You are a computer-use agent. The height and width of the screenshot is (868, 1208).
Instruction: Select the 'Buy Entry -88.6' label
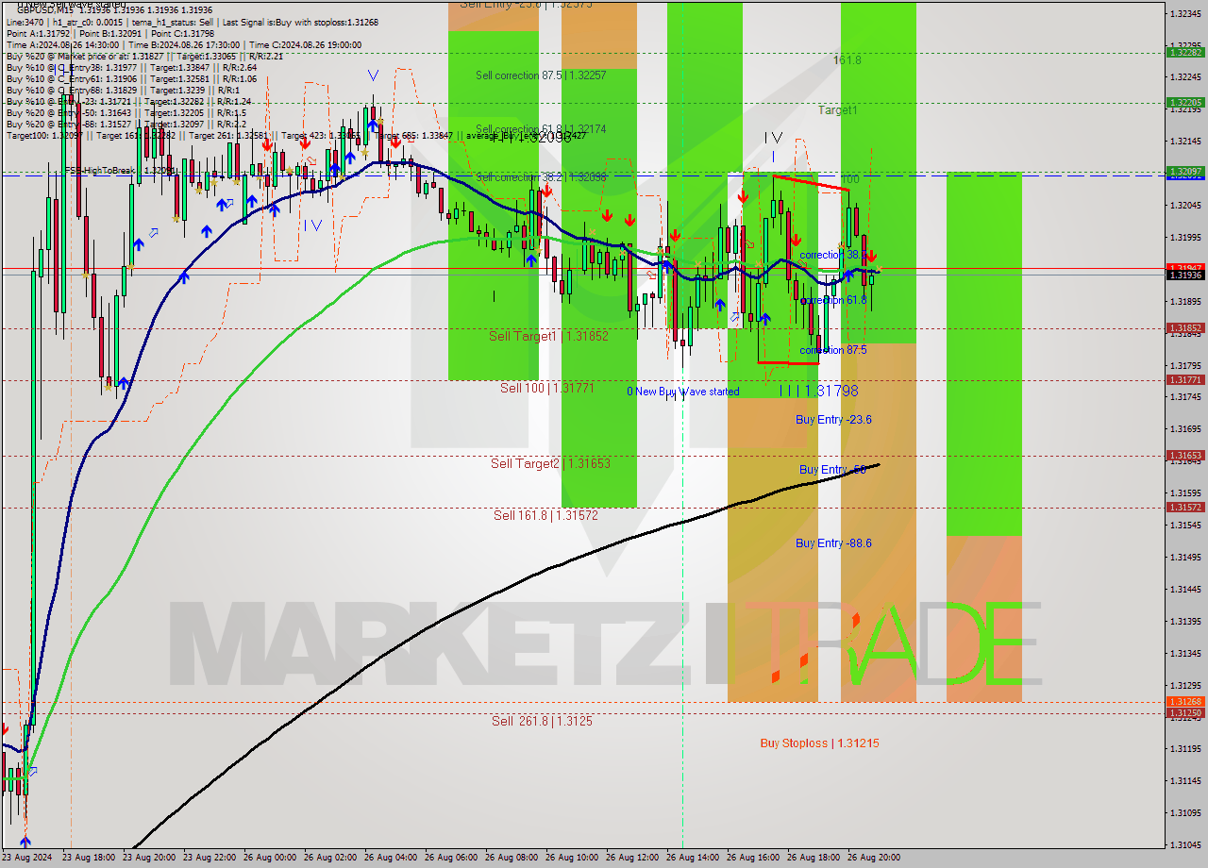coord(833,543)
